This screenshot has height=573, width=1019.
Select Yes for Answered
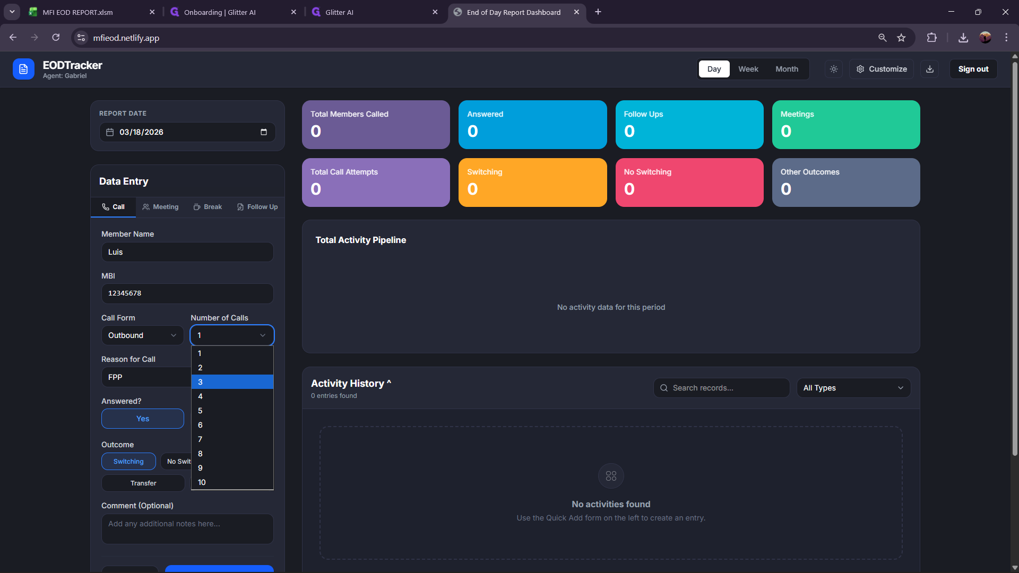(x=142, y=419)
